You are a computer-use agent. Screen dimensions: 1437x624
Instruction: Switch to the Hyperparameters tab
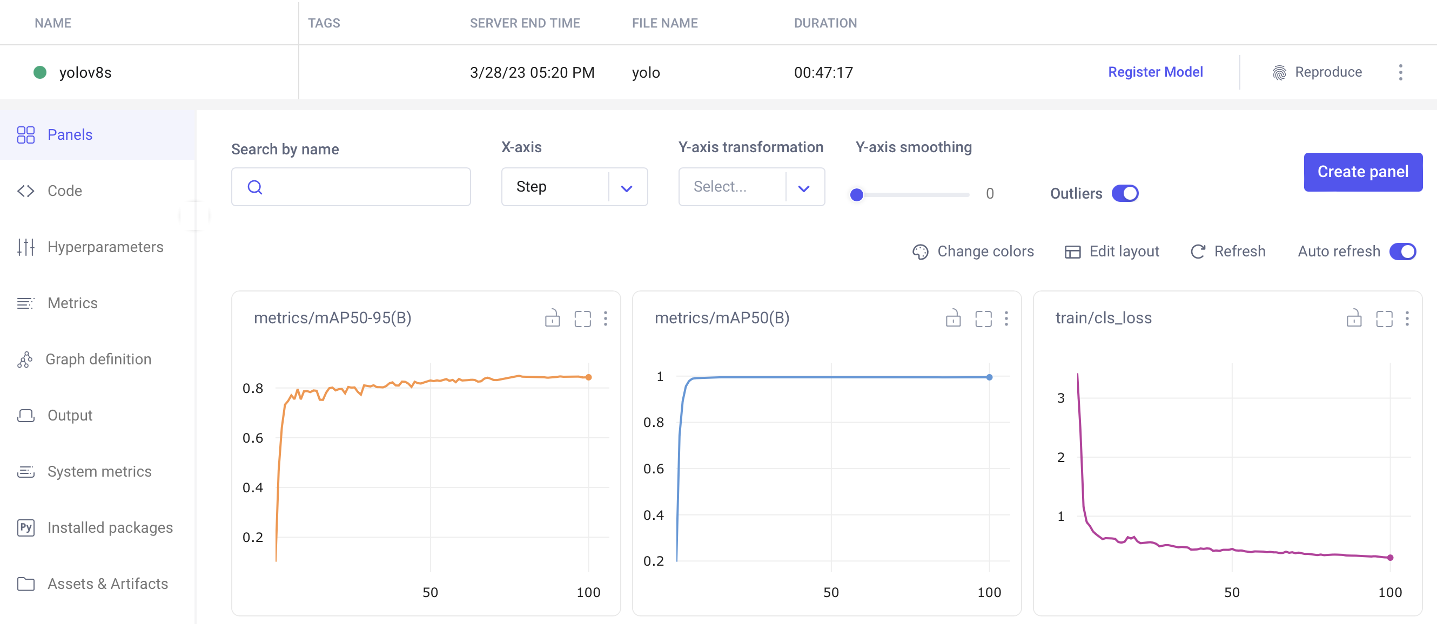pos(105,247)
